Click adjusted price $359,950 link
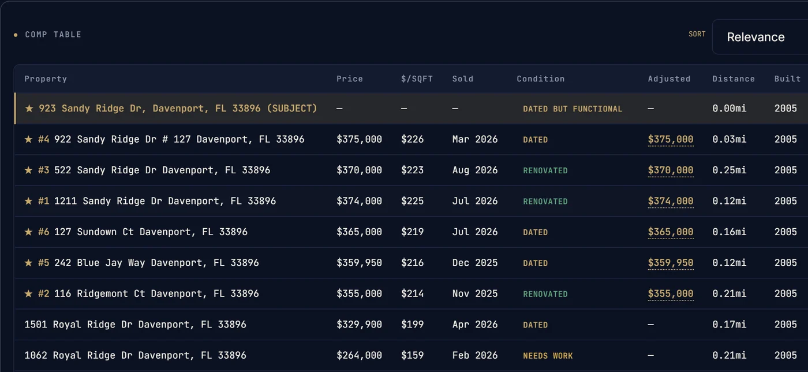The image size is (808, 372). [x=671, y=263]
